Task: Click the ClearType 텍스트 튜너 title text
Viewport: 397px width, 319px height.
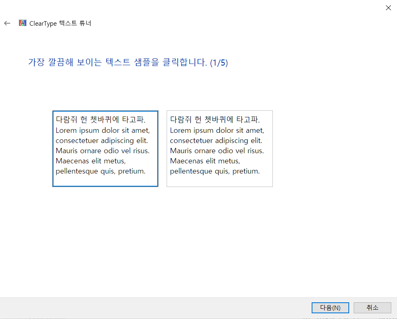Action: click(60, 23)
